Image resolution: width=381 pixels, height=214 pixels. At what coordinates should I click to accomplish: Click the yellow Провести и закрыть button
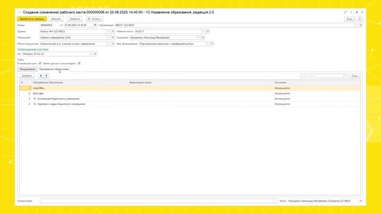(32, 18)
